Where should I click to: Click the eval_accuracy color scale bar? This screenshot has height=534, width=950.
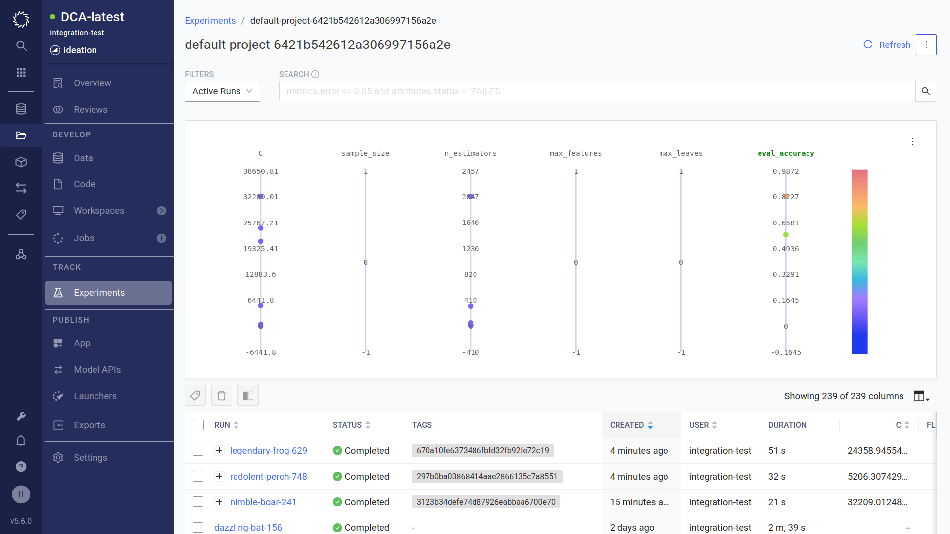tap(859, 262)
